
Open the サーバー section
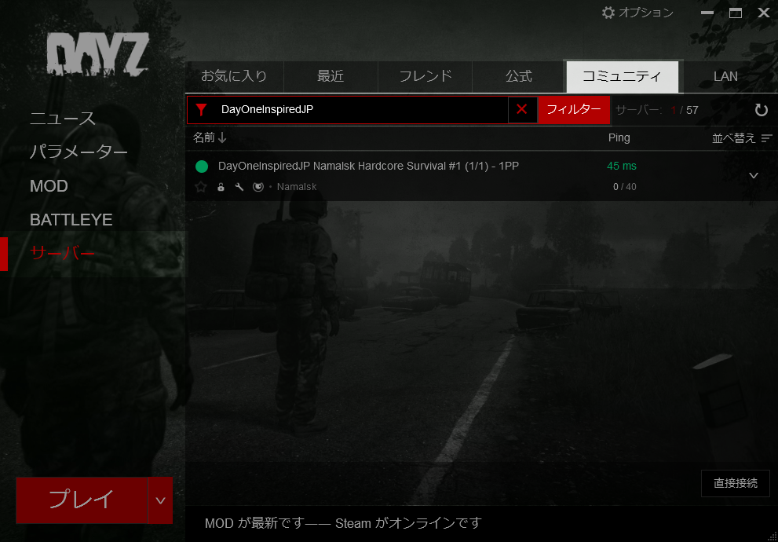(63, 254)
